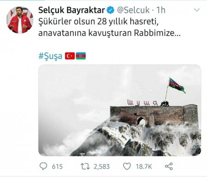207x177 pixels.
Task: View the 18.7K likes count
Action: [144, 166]
